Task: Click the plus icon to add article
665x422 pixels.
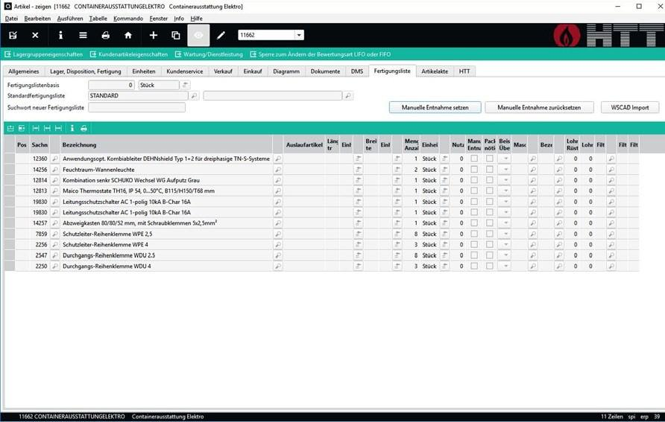Action: click(154, 35)
